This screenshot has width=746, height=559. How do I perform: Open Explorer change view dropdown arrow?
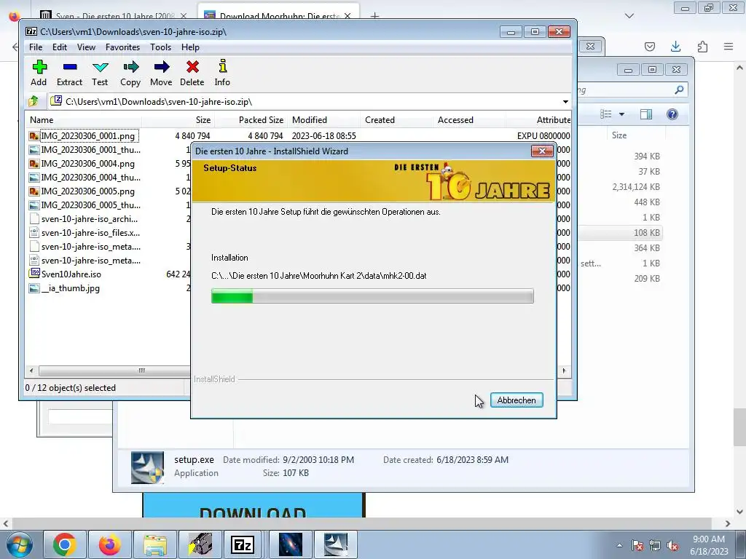(x=622, y=114)
